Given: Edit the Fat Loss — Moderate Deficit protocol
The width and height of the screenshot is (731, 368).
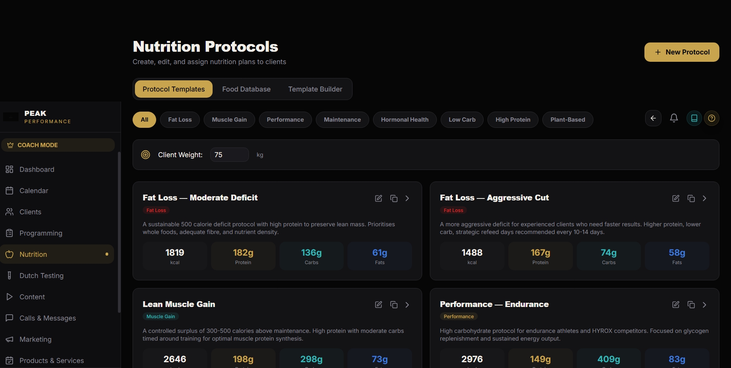Looking at the screenshot, I should point(378,198).
